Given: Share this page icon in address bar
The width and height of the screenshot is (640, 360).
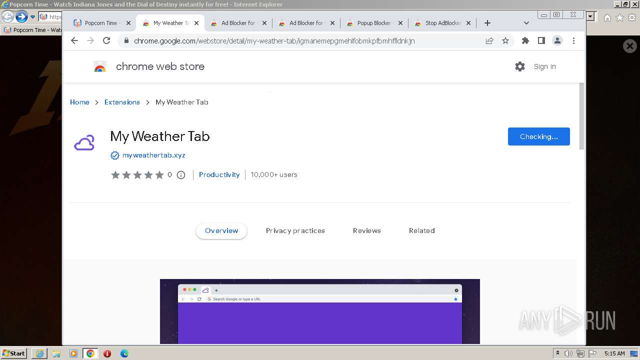Looking at the screenshot, I should click(x=489, y=40).
